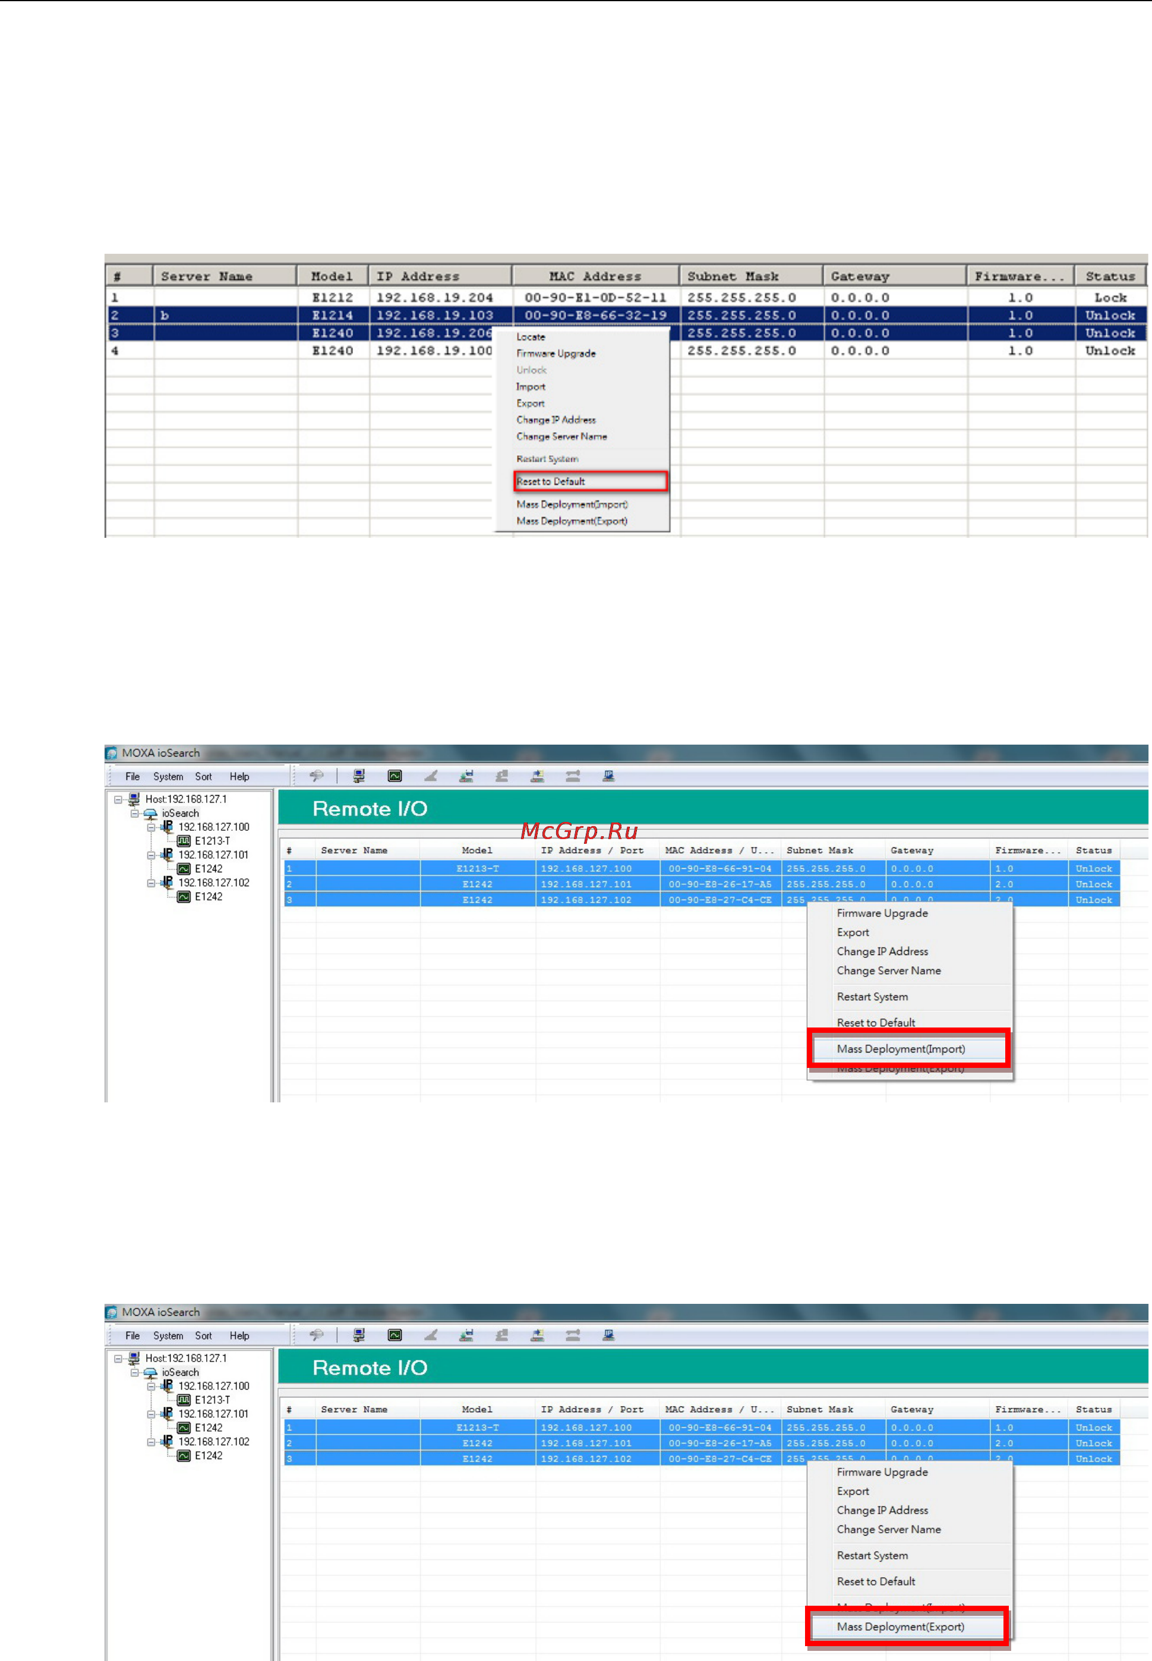
Task: Select row with MAC 00-90-E8-66-91-04 in lower ioSearch table
Action: 702,1427
